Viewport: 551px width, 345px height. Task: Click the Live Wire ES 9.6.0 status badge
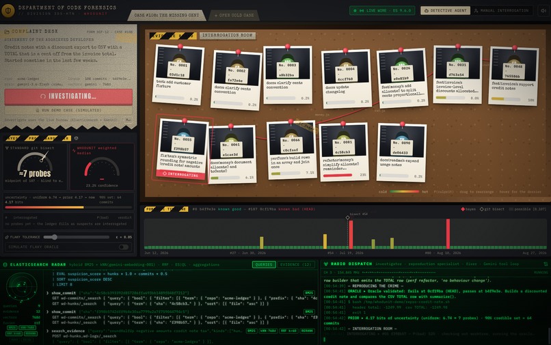pyautogui.click(x=382, y=10)
